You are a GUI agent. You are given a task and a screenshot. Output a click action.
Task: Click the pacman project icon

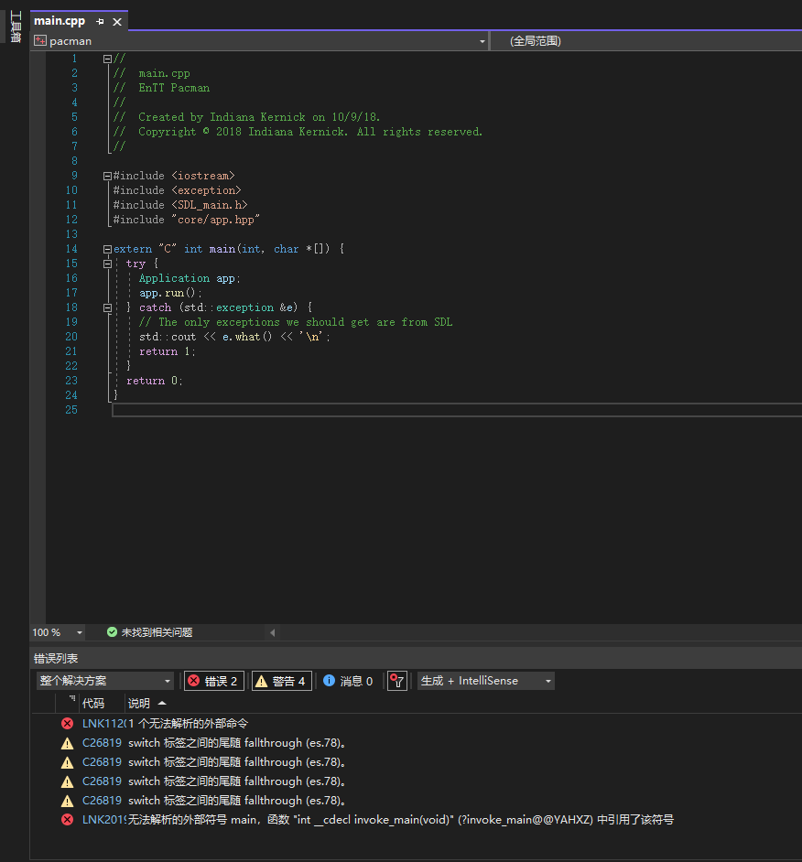pos(40,40)
